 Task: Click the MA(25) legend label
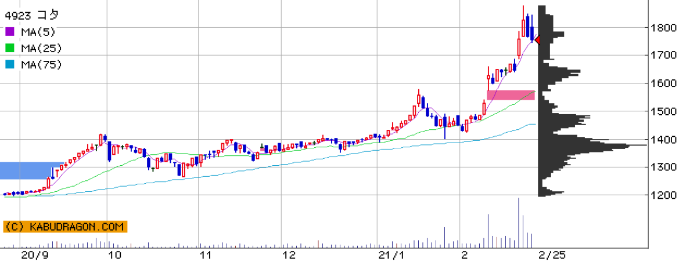point(42,48)
